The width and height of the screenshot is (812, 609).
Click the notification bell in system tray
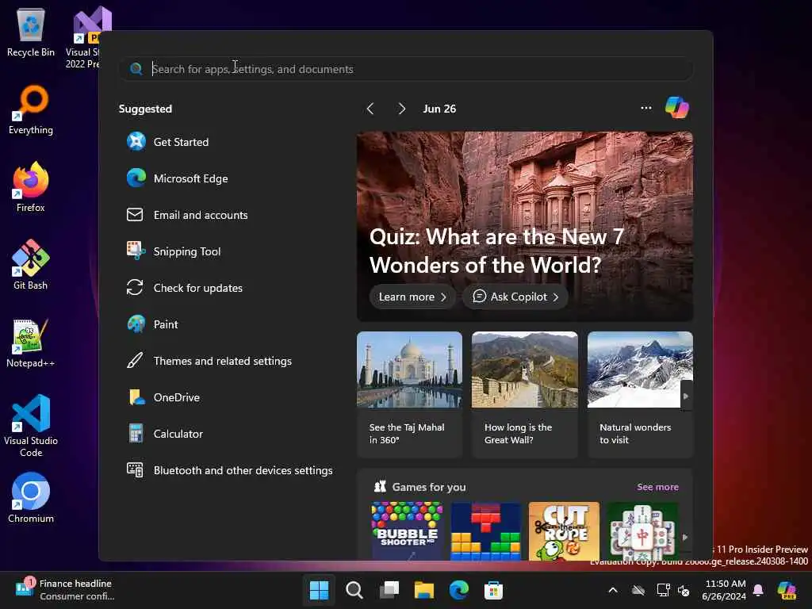tap(758, 590)
